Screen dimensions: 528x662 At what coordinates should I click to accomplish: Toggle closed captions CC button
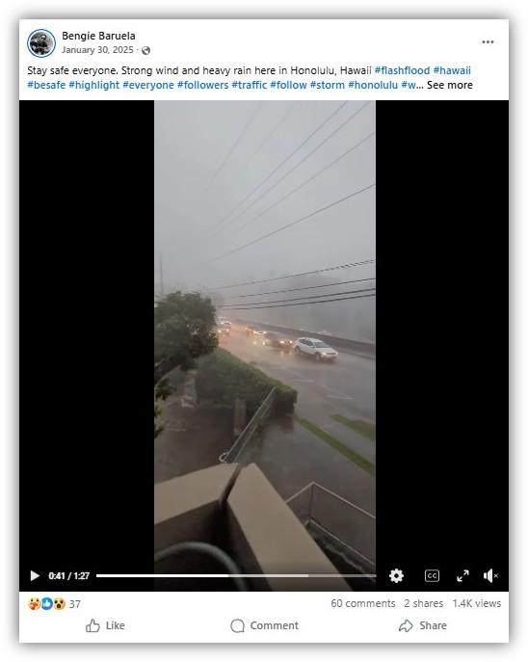coord(432,576)
